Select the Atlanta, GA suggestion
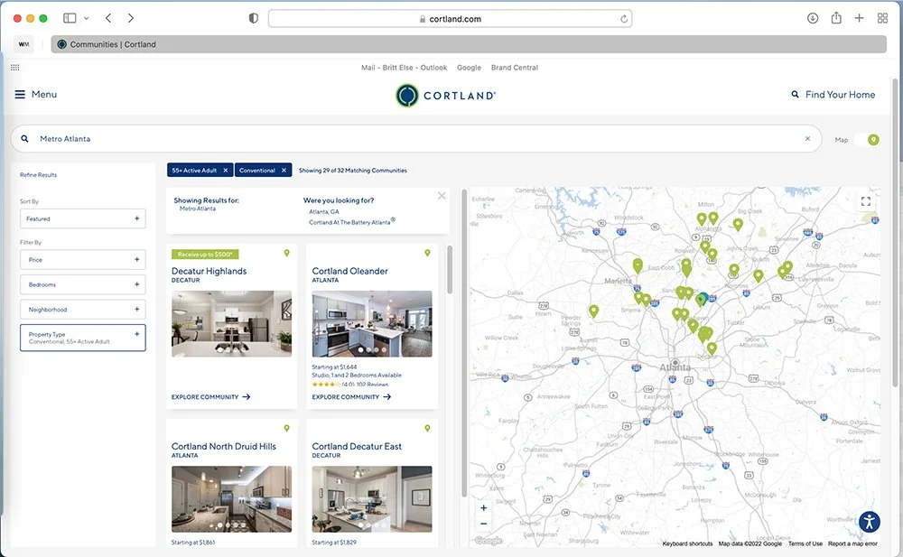This screenshot has width=903, height=557. [x=323, y=212]
